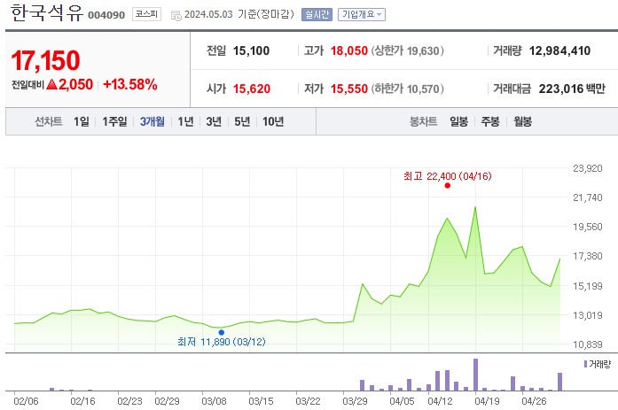Select the 1주일 line chart tab
618x410 pixels.
point(114,121)
